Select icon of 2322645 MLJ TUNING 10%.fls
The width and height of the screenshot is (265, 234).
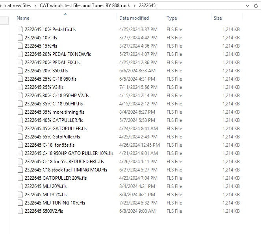[x=20, y=203]
